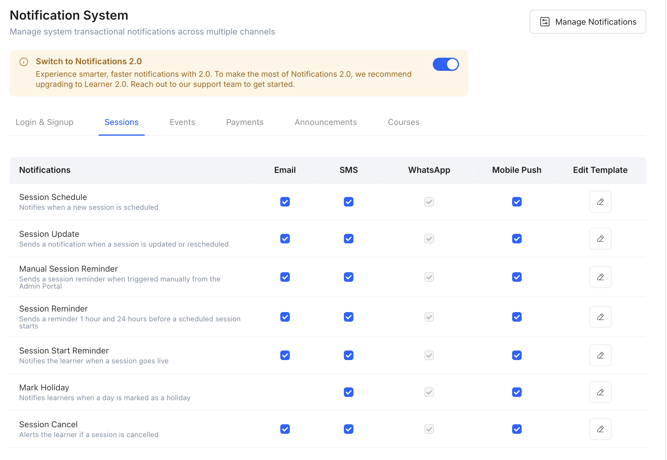Click the info icon in the Notifications 2.0 banner
The width and height of the screenshot is (667, 460).
(24, 62)
